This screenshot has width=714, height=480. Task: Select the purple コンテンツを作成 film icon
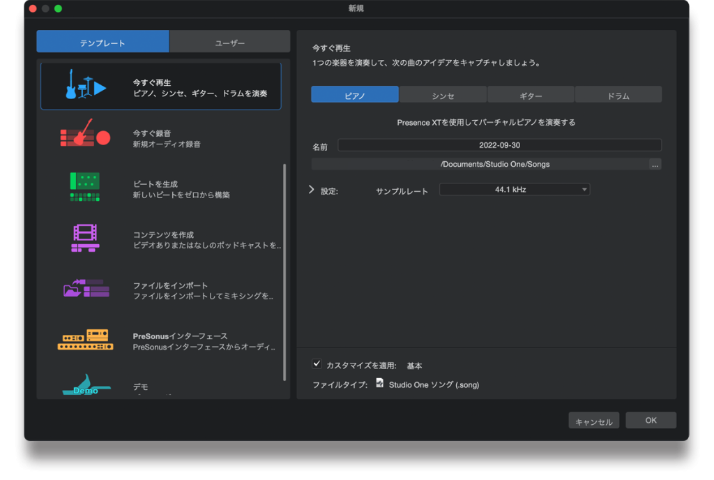[85, 237]
